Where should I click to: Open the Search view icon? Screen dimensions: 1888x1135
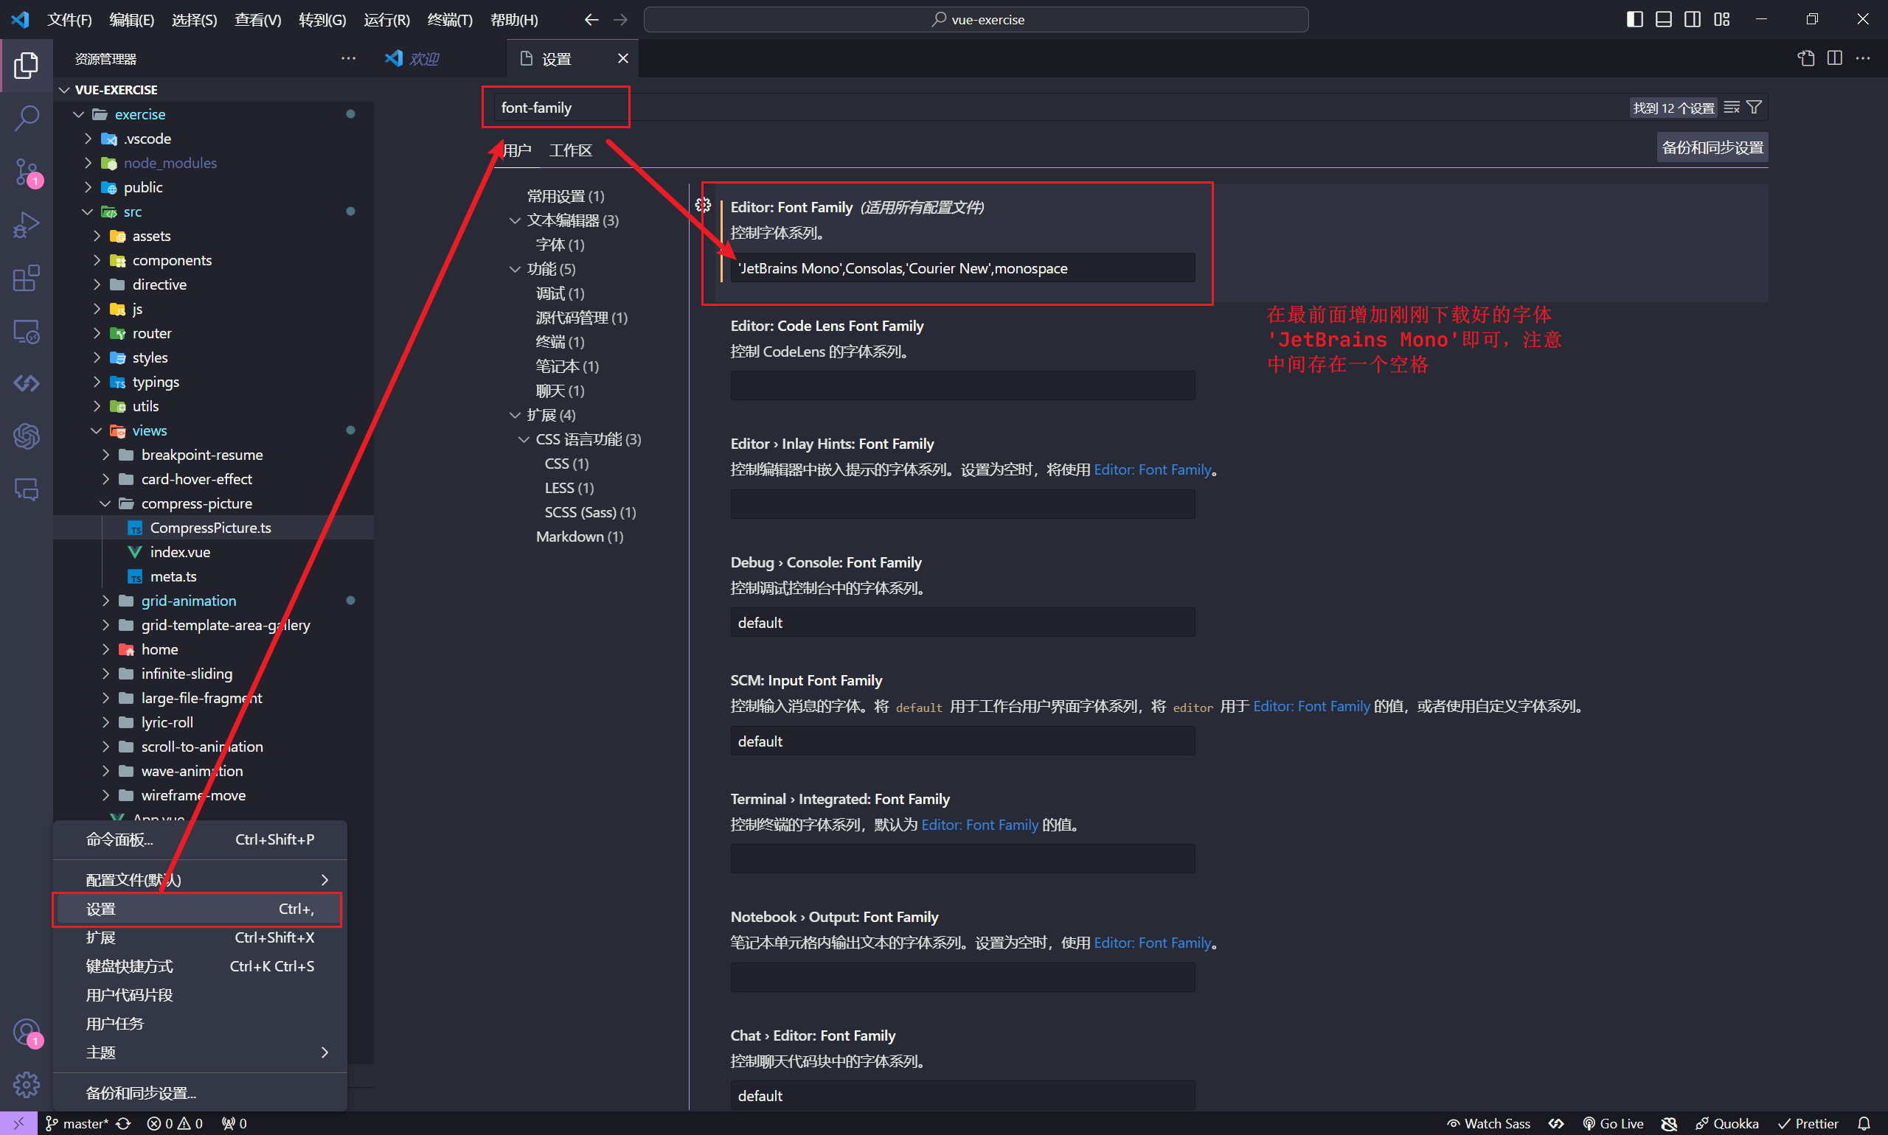[x=26, y=119]
